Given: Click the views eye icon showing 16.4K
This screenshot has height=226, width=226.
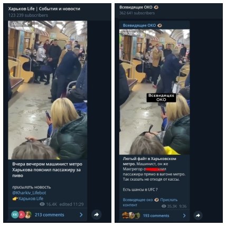Looking at the screenshot, I should pyautogui.click(x=42, y=204).
